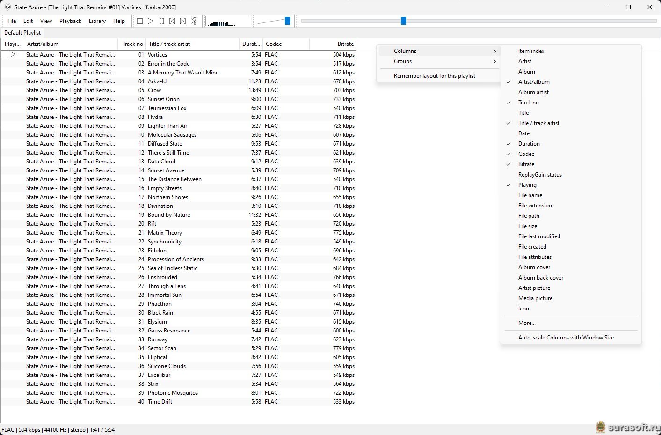Enable the Date column
Image resolution: width=661 pixels, height=435 pixels.
(571, 133)
